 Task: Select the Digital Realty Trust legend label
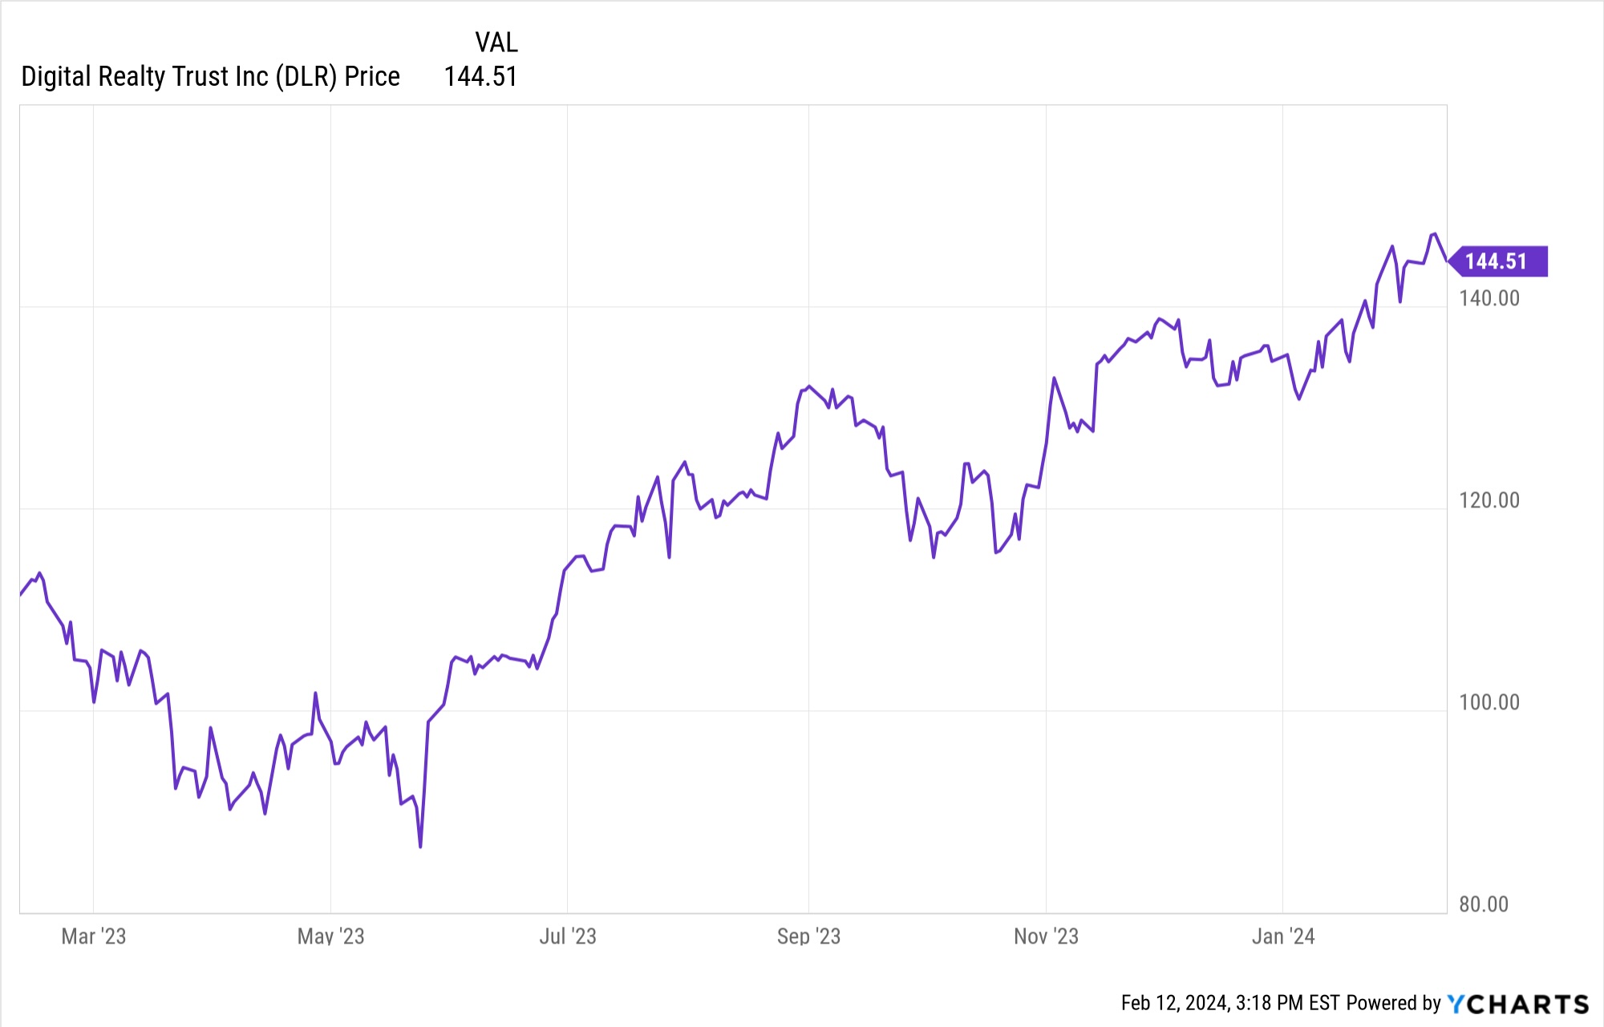pyautogui.click(x=210, y=77)
